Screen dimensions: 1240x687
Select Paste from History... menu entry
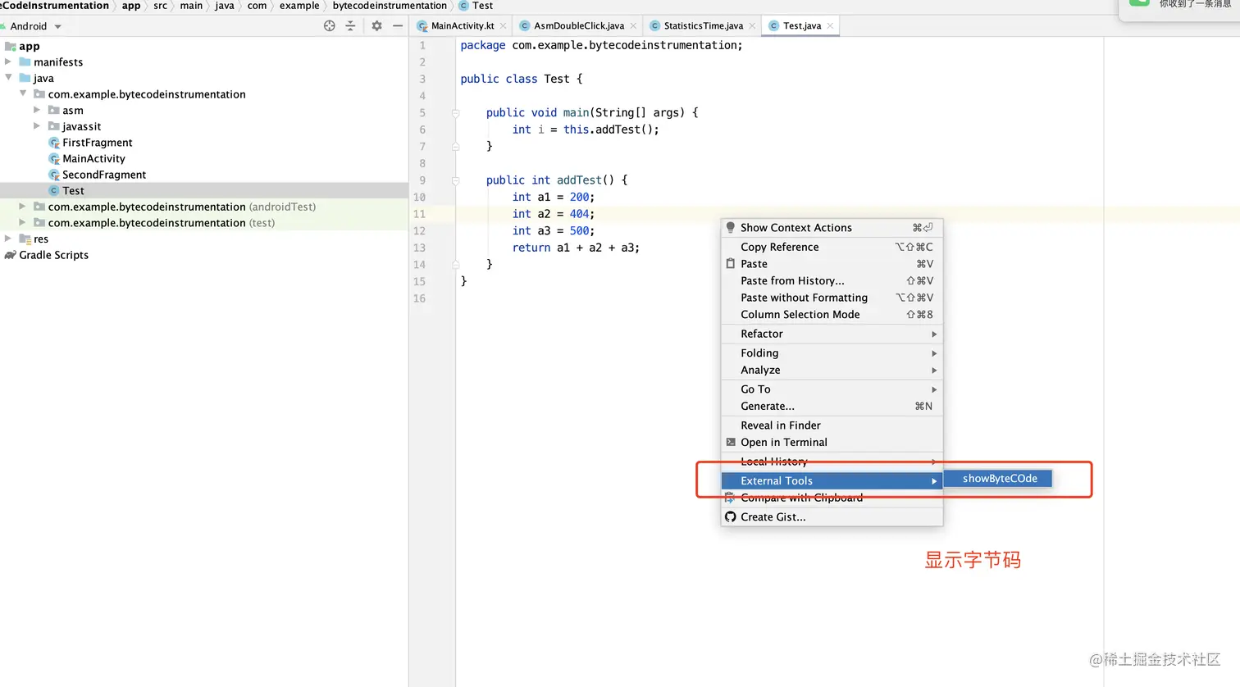[832, 280]
